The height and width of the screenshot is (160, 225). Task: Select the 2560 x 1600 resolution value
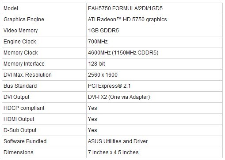click(103, 75)
